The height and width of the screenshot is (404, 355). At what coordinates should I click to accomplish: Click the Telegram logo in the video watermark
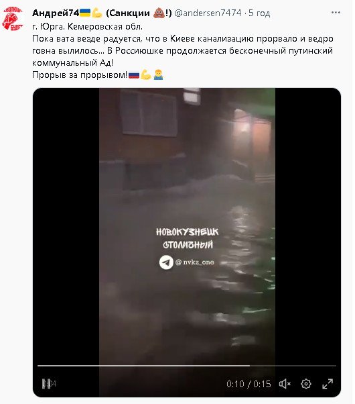(x=166, y=262)
